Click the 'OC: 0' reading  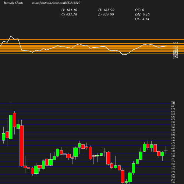(139, 10)
